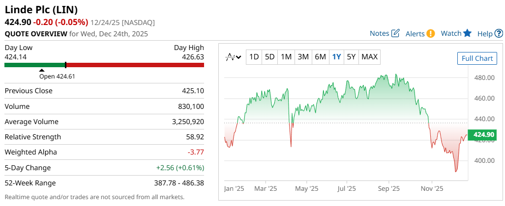Image resolution: width=505 pixels, height=206 pixels.
Task: Switch chart to 3M range
Action: tap(303, 57)
